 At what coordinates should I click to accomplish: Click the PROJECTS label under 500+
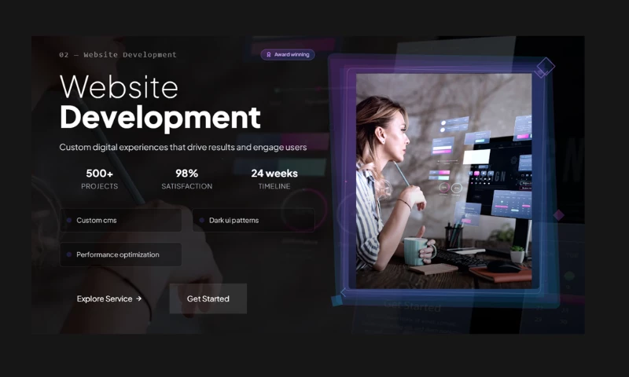tap(100, 186)
